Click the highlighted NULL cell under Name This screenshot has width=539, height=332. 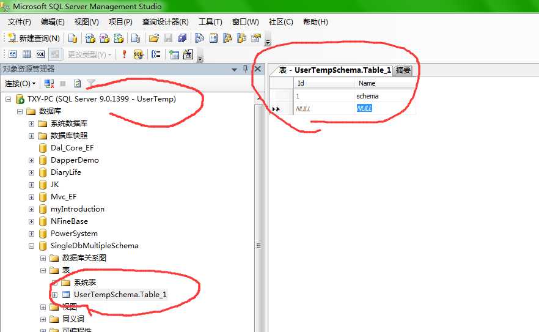[x=385, y=109]
